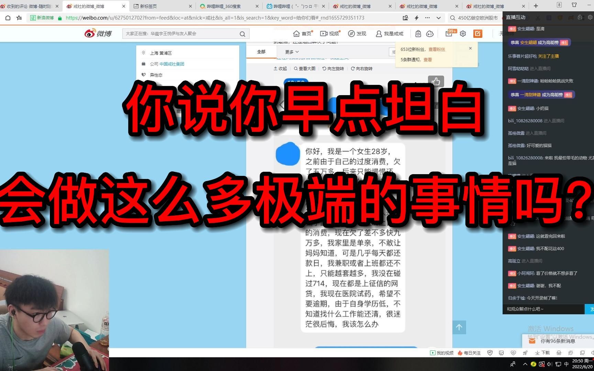Open 中国戒社集团 company link in profile
The height and width of the screenshot is (371, 594).
coord(172,64)
